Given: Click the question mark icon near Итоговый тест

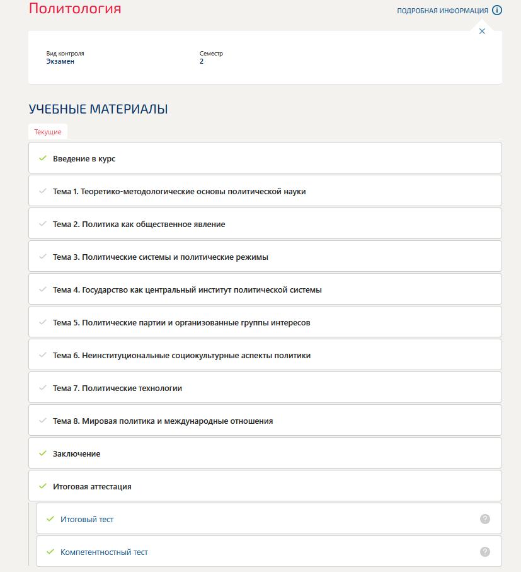Looking at the screenshot, I should pyautogui.click(x=484, y=518).
